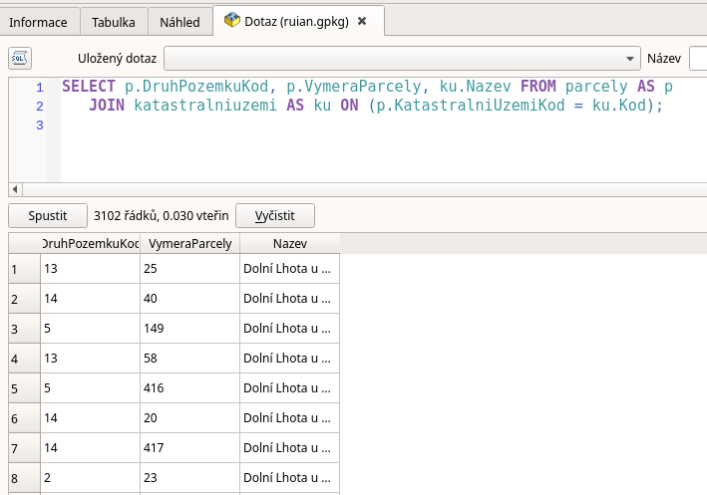This screenshot has height=495, width=707.
Task: Select result row header 1
Action: pos(24,269)
